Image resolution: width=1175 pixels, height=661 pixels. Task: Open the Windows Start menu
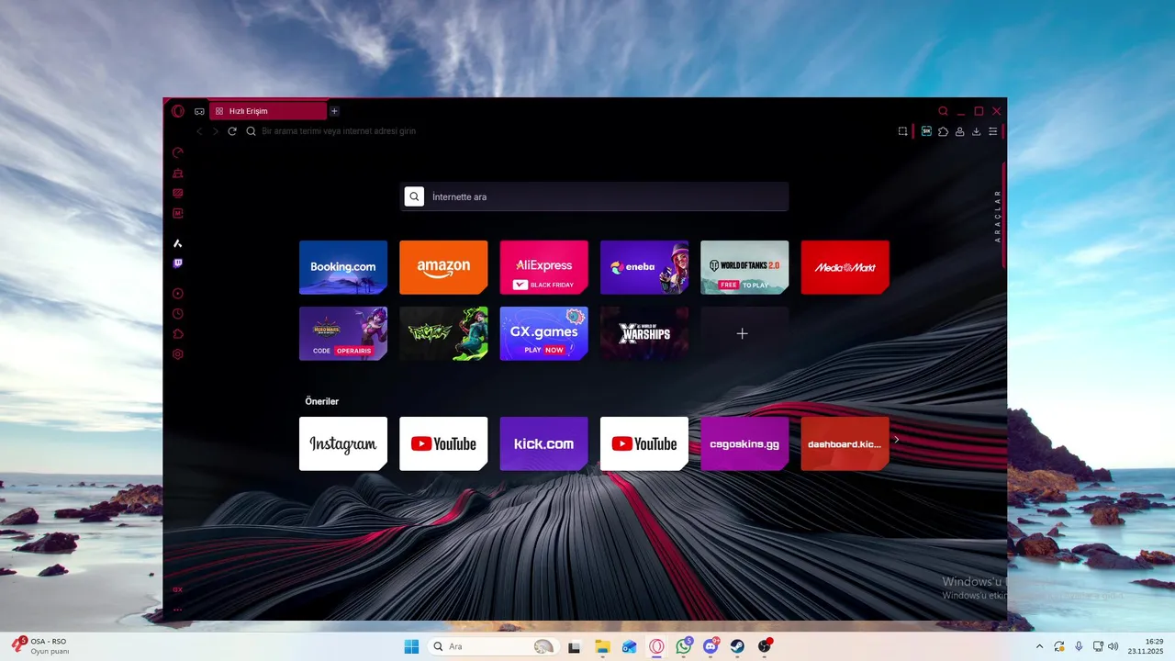[411, 646]
